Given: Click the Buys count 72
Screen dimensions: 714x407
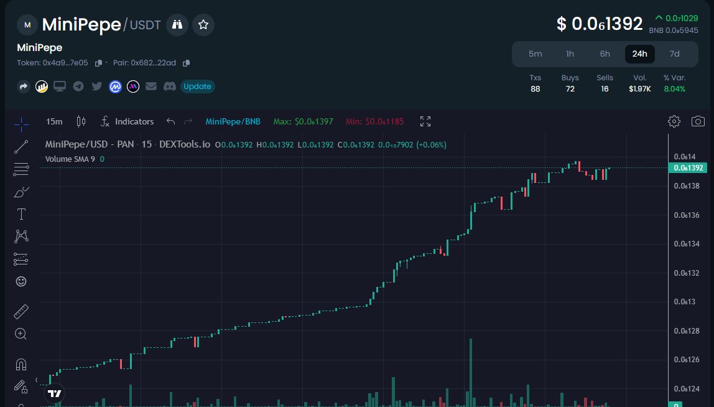Looking at the screenshot, I should 570,89.
